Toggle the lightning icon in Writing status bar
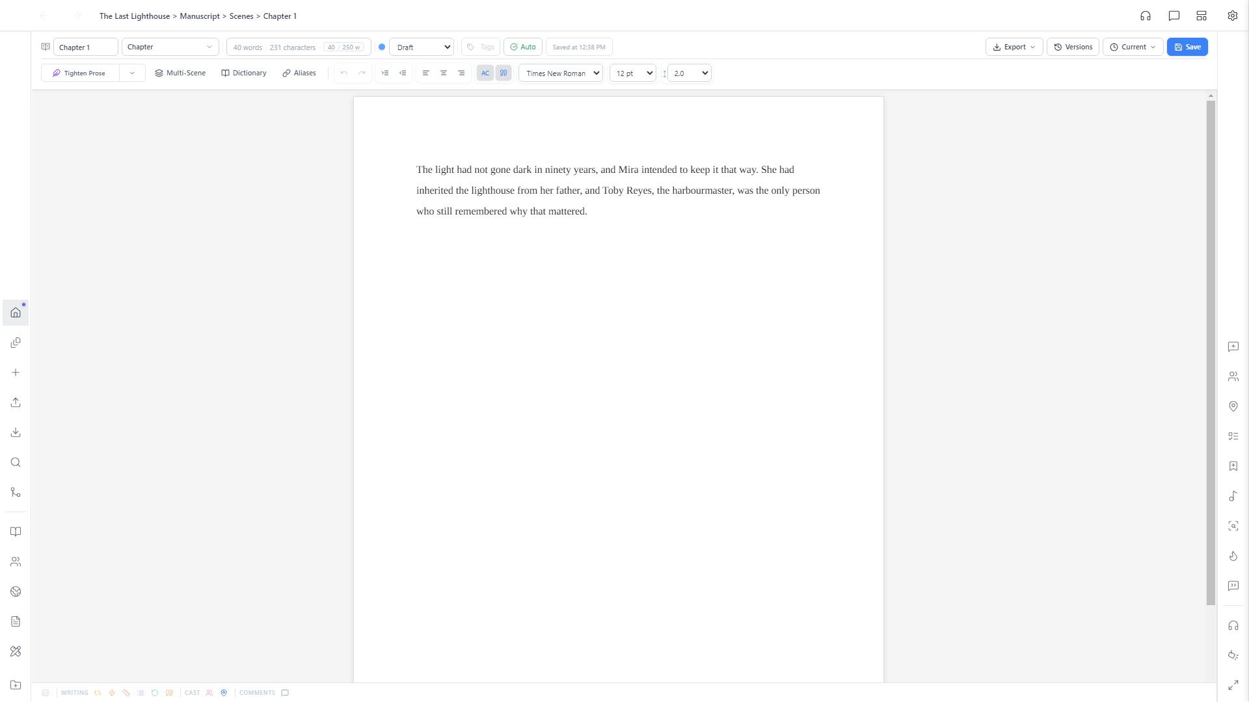The height and width of the screenshot is (702, 1249). (x=112, y=693)
